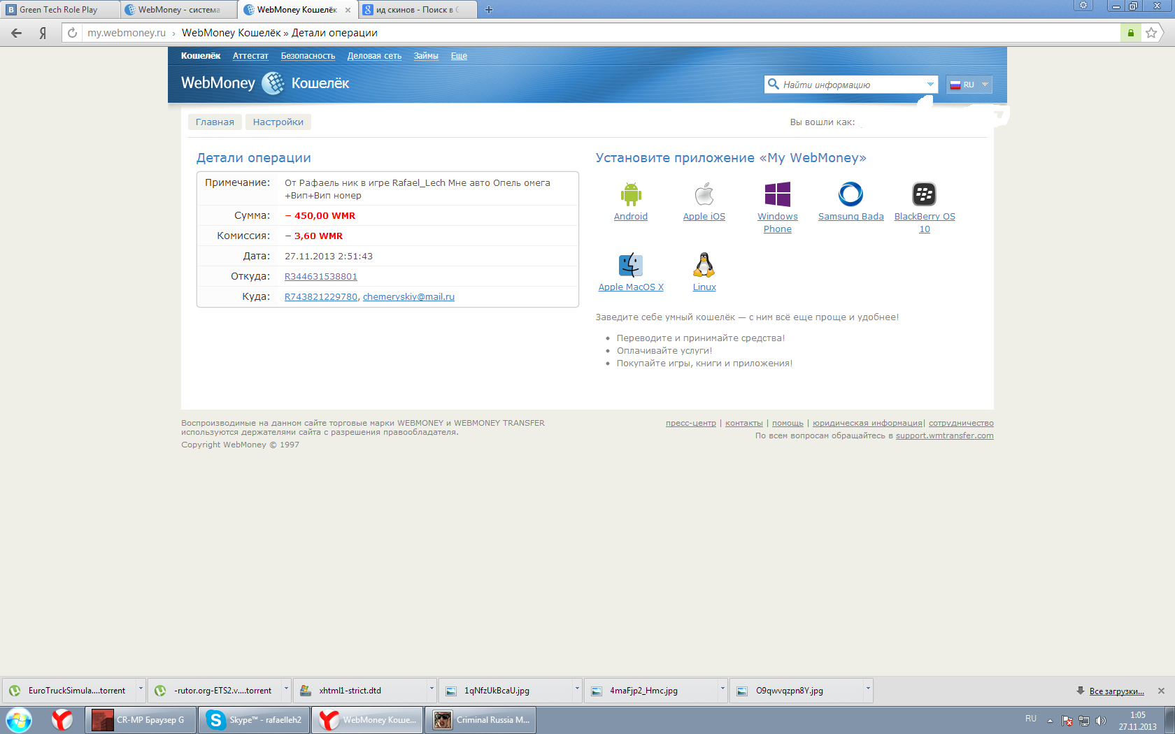Image resolution: width=1175 pixels, height=734 pixels.
Task: Go back with the browser arrow
Action: (16, 33)
